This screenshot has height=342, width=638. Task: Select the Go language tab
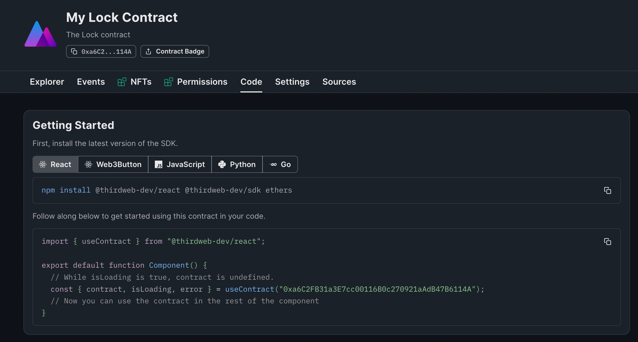tap(280, 164)
